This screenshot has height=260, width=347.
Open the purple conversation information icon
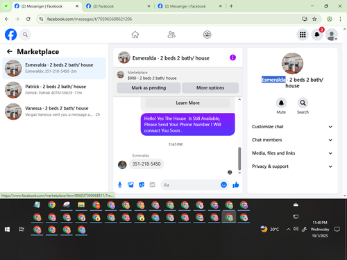click(x=232, y=58)
